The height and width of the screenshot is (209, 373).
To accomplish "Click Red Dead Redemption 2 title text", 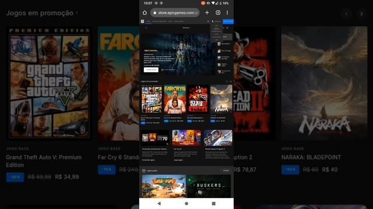I will (x=195, y=118).
